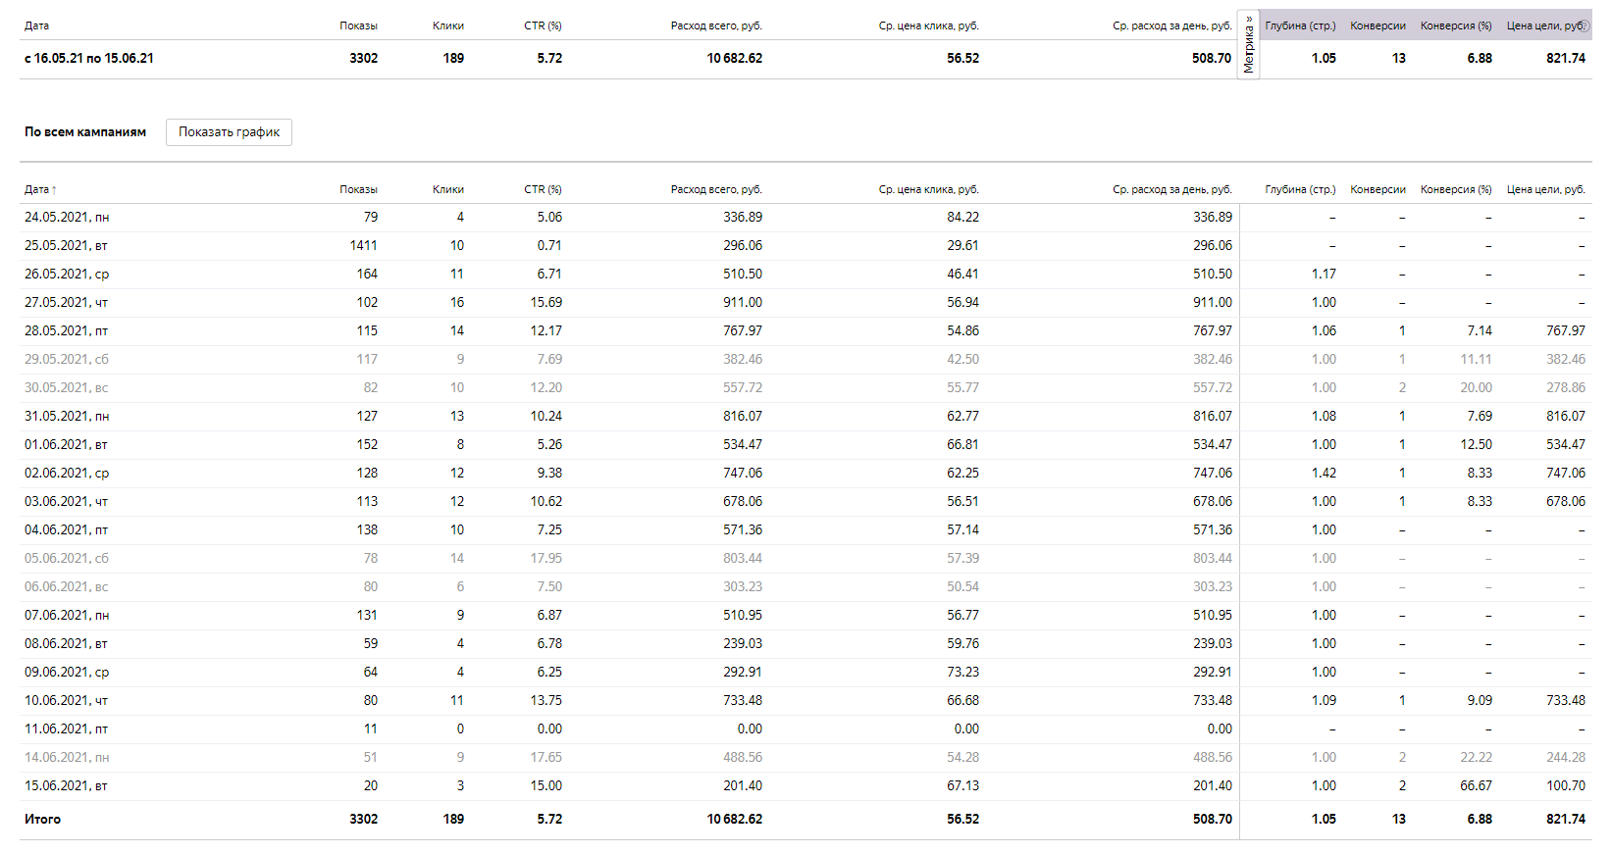Select the date cell 07.06.2021, пн
The width and height of the screenshot is (1611, 854).
67,615
